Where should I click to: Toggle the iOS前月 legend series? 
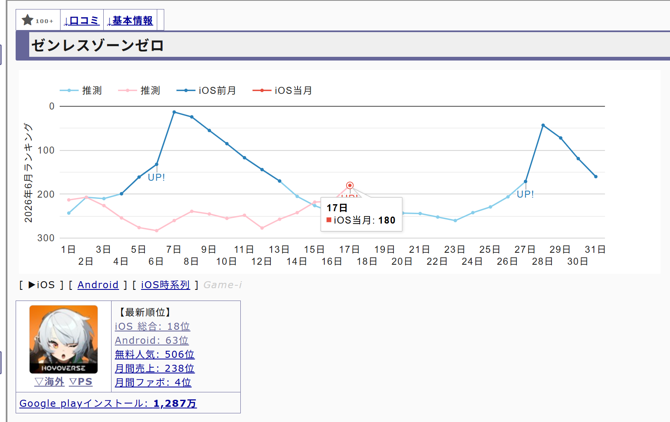tap(207, 91)
